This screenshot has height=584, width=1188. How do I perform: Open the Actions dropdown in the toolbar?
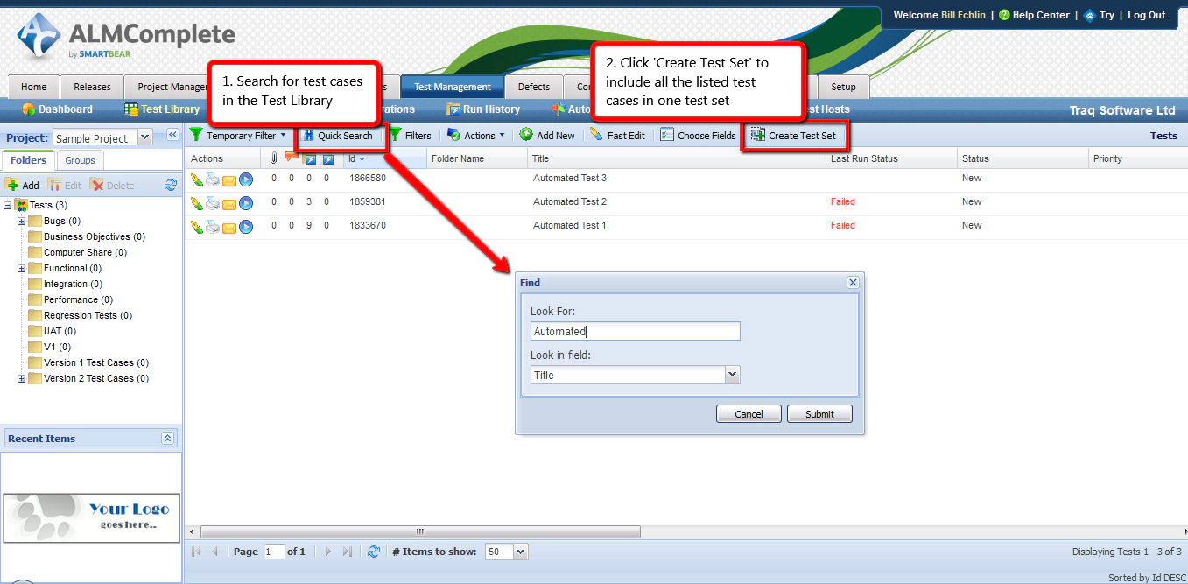coord(475,135)
